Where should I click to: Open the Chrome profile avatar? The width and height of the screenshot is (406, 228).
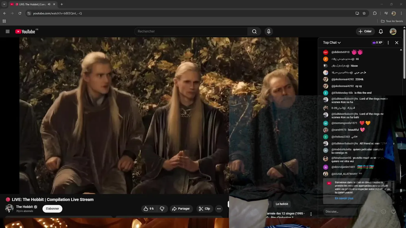pos(394,13)
